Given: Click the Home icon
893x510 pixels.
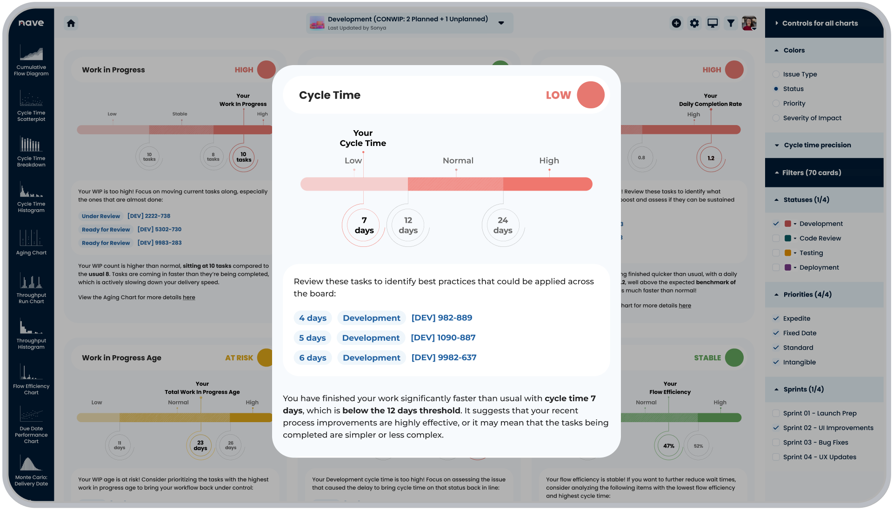Looking at the screenshot, I should pos(71,23).
